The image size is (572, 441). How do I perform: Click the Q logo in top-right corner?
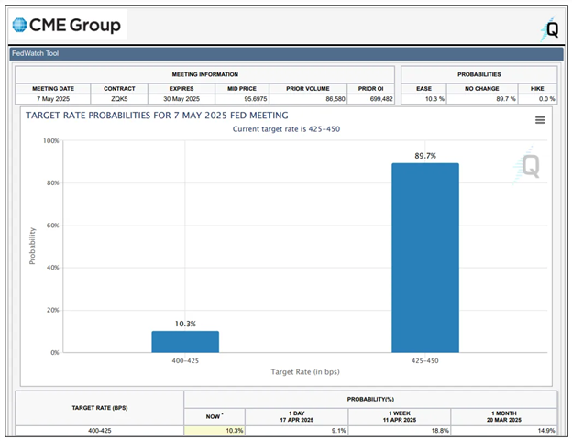click(550, 29)
